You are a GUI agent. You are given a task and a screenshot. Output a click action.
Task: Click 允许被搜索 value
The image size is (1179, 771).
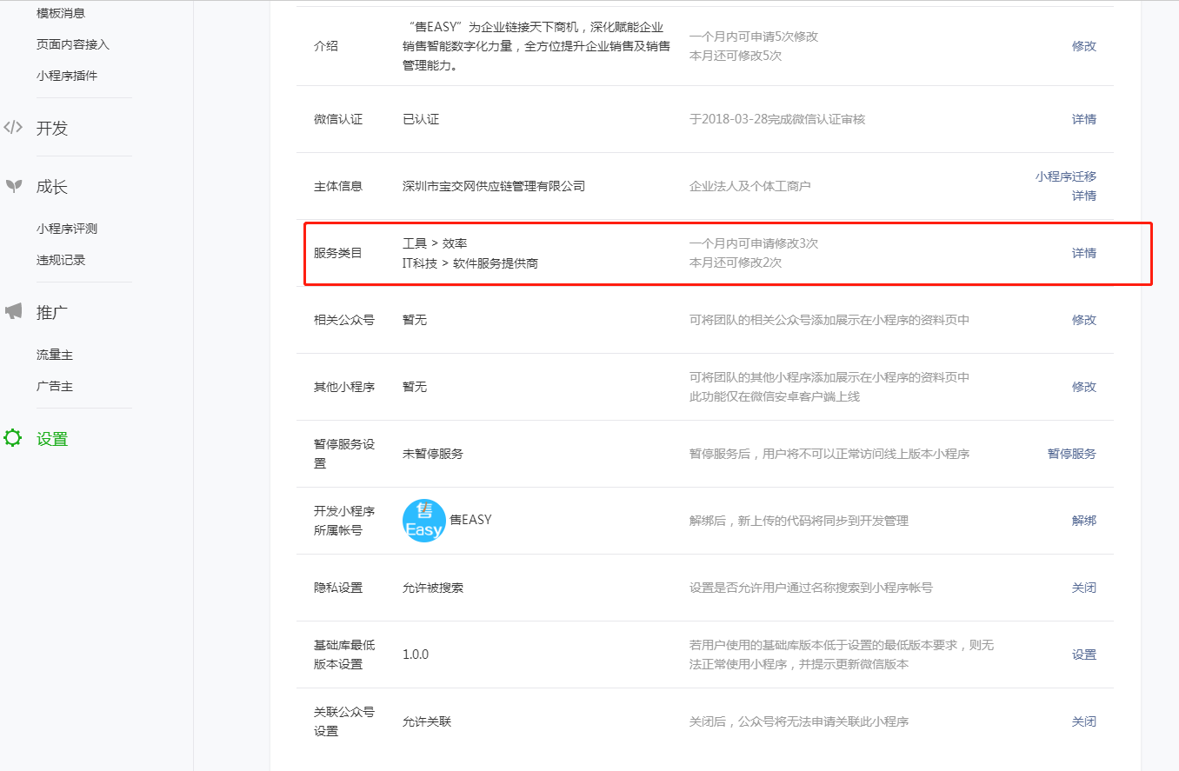click(433, 588)
